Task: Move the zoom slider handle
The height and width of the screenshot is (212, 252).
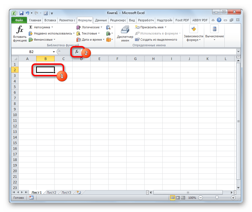Action: 217,198
